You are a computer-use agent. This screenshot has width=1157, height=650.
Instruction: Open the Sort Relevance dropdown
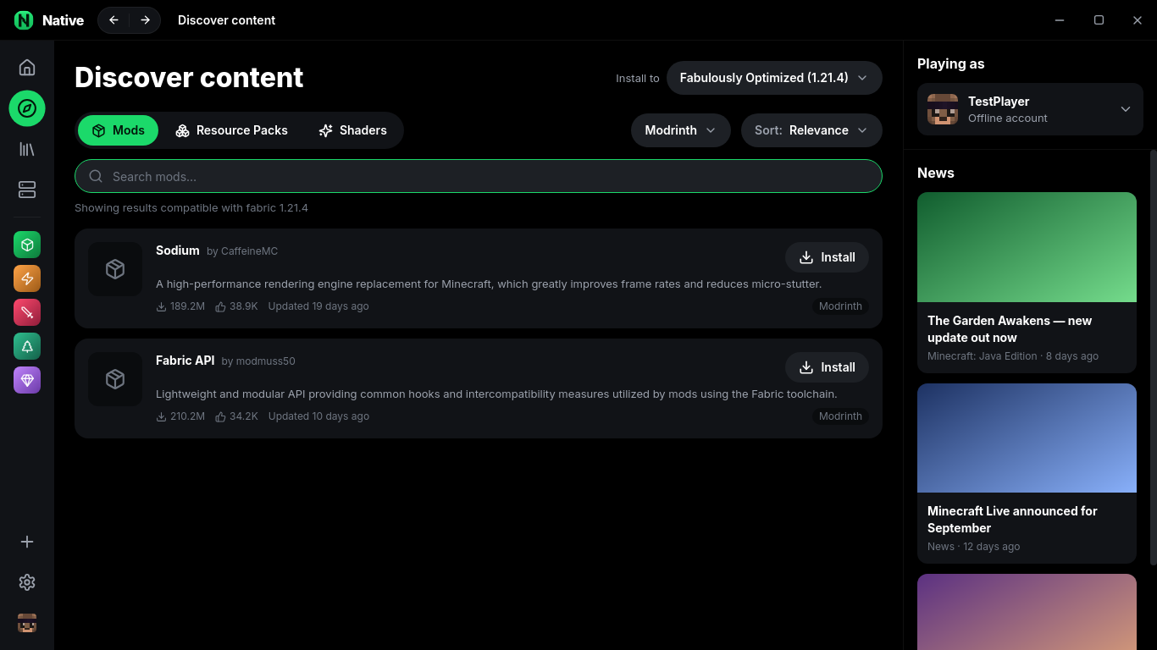pyautogui.click(x=811, y=130)
